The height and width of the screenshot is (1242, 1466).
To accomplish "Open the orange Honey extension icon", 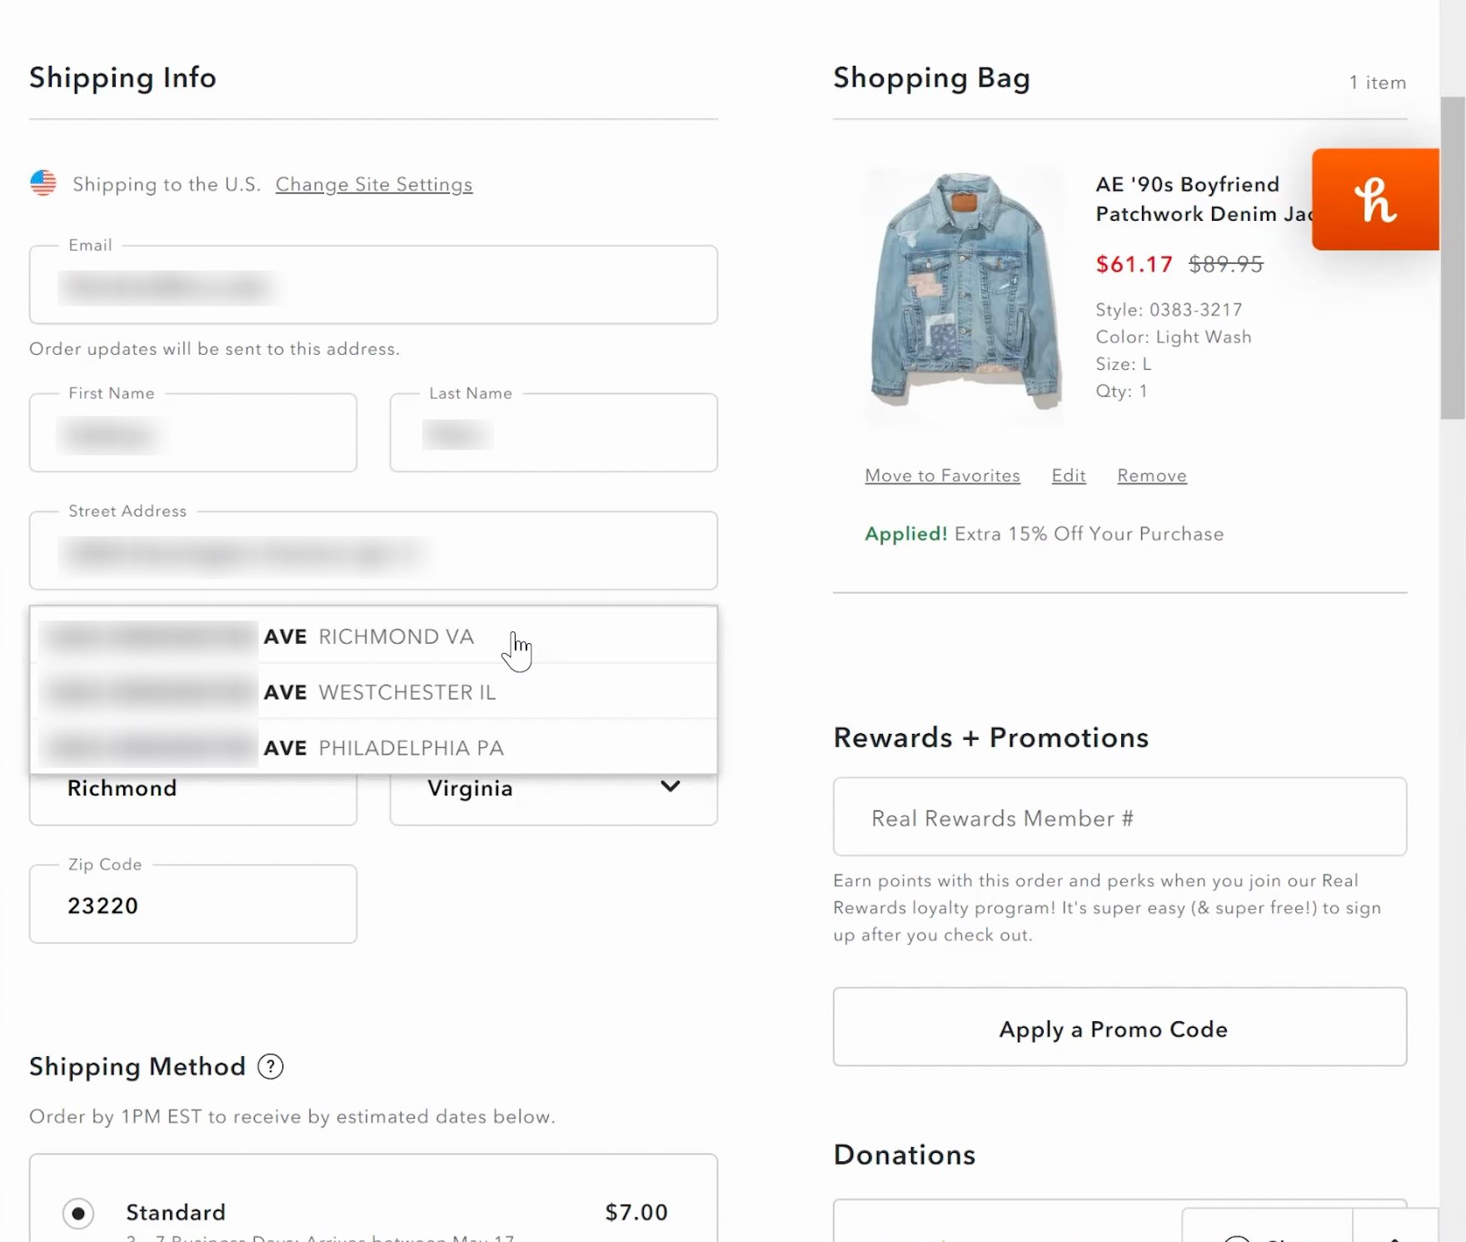I will tap(1374, 200).
